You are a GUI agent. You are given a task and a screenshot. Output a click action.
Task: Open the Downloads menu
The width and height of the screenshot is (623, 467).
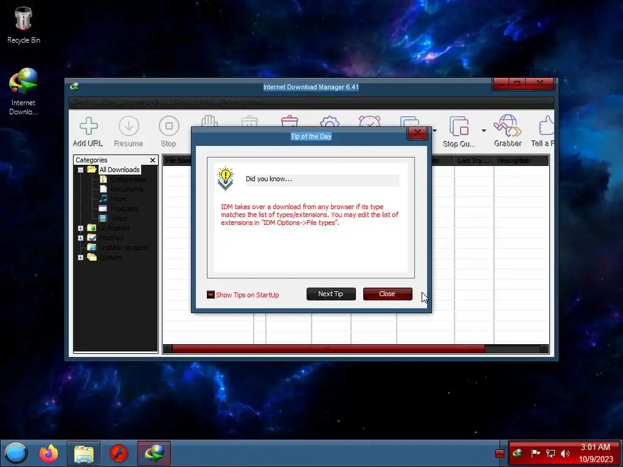[142, 103]
